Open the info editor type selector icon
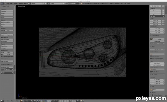Image resolution: width=167 pixels, height=102 pixels. coord(2,4)
